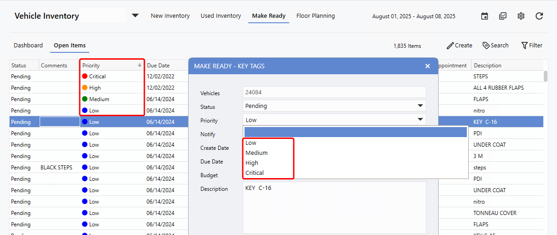Open the Filter funnel icon

(525, 46)
